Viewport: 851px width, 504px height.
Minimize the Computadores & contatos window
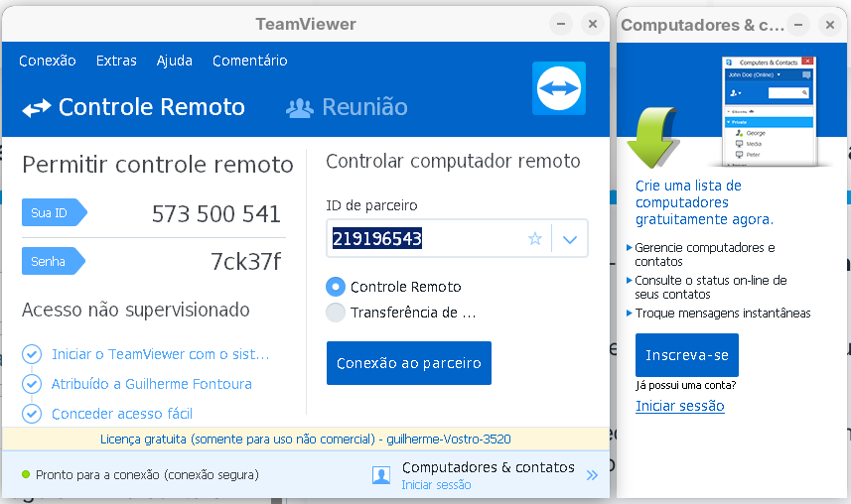pos(798,25)
